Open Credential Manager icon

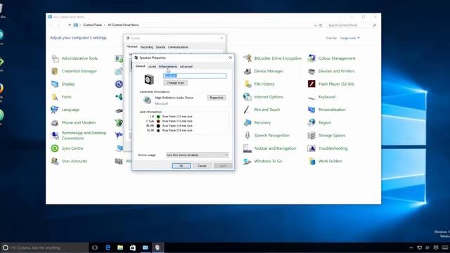click(55, 71)
